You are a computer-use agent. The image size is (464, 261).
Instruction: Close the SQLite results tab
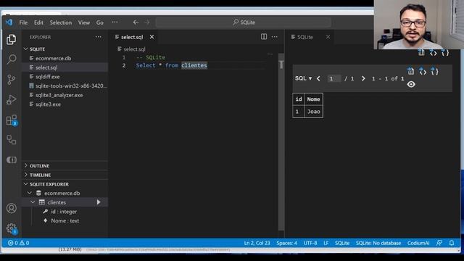click(328, 37)
